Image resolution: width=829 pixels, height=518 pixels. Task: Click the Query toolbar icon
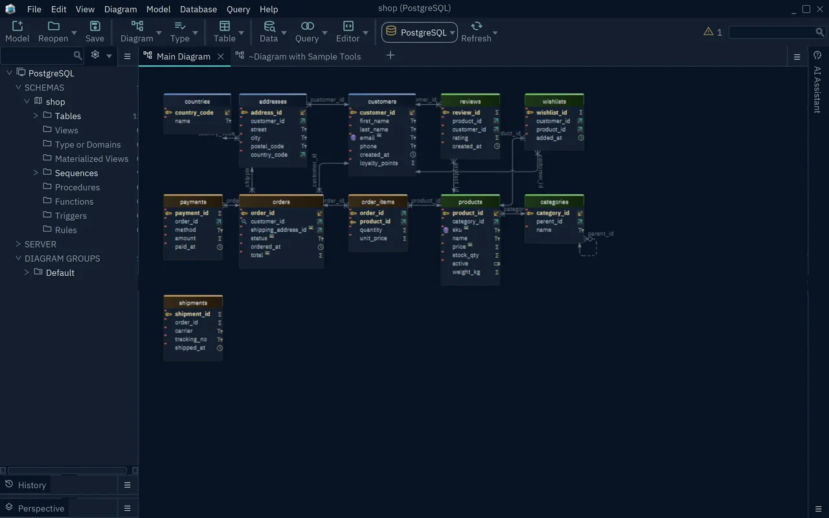[308, 26]
